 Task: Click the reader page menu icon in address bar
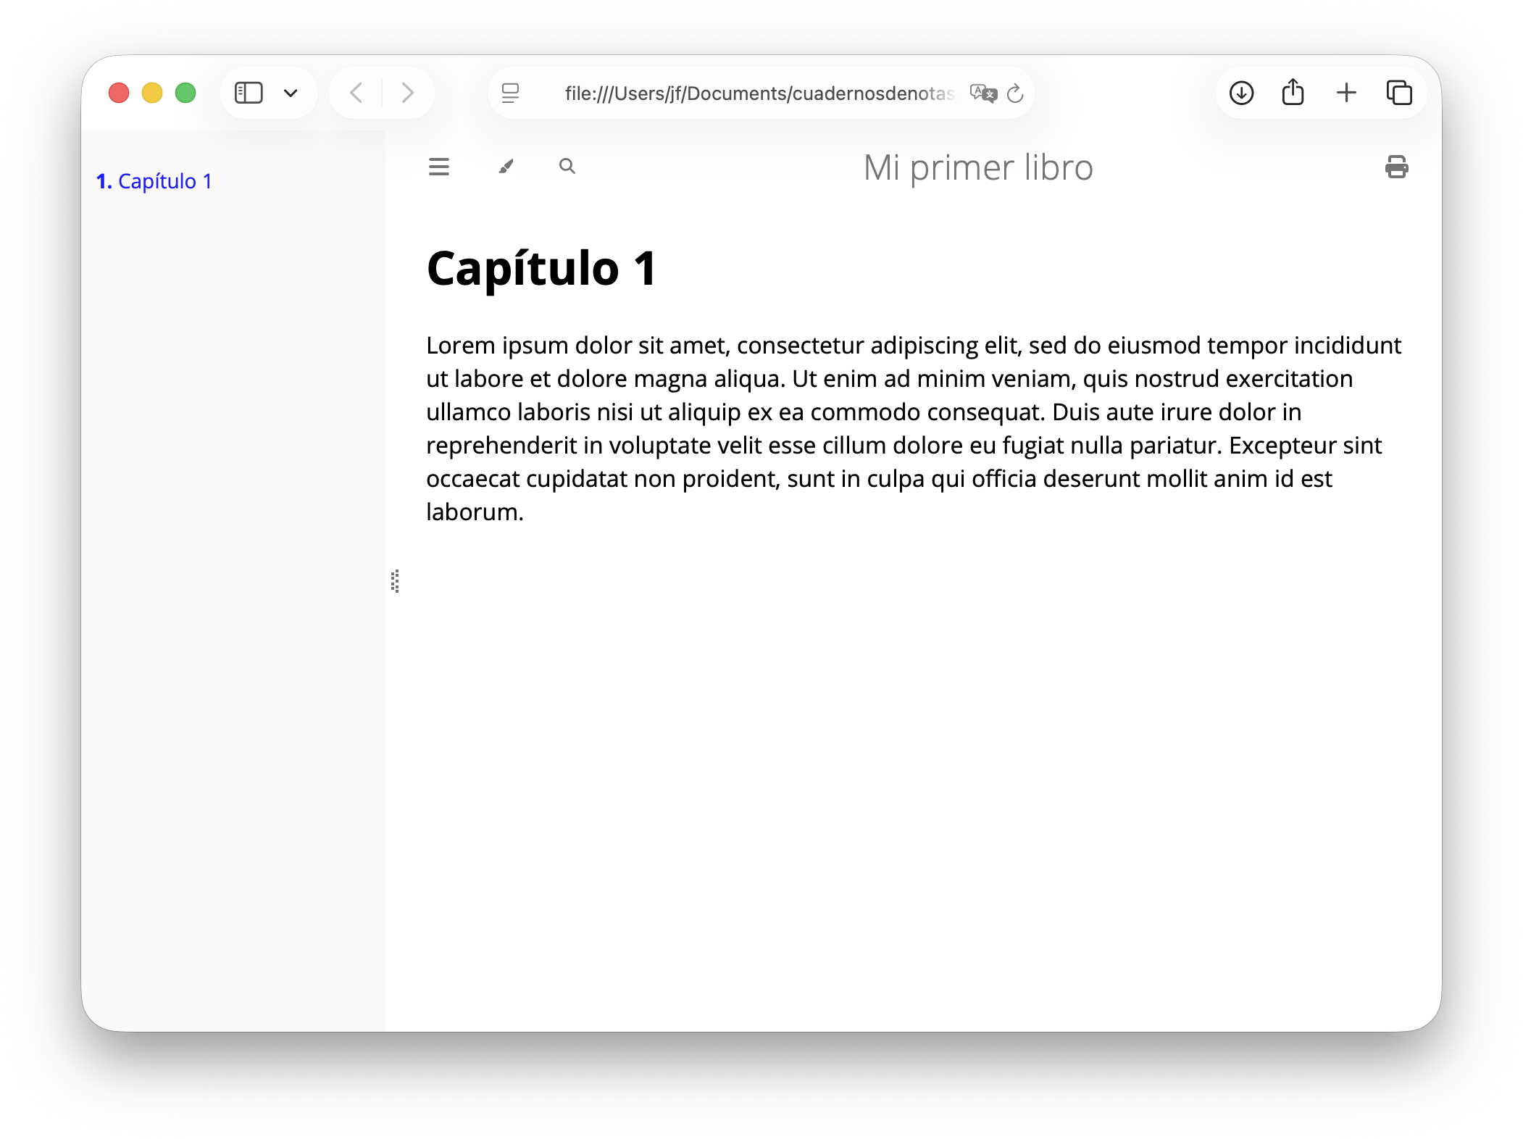(510, 93)
